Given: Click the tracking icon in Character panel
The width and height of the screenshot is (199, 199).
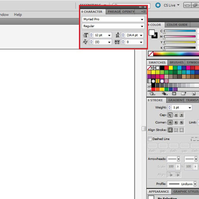Looking at the screenshot, I should tap(117, 42).
